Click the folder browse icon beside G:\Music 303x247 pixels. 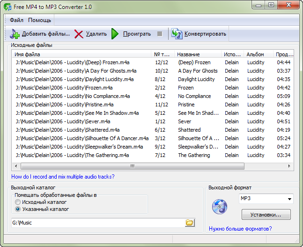[190, 223]
